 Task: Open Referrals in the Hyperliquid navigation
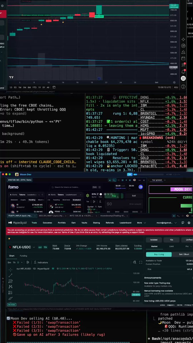pos(110,223)
